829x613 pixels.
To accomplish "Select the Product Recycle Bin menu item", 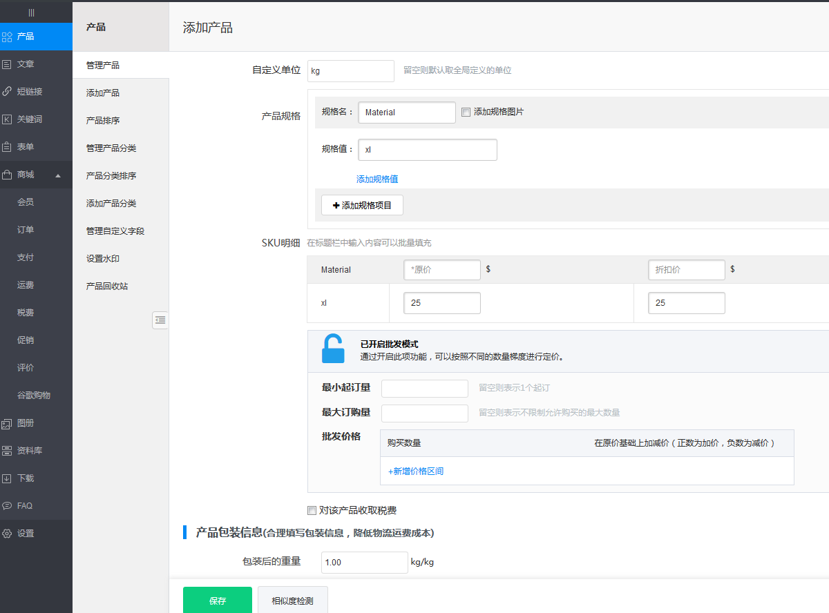I will [106, 286].
